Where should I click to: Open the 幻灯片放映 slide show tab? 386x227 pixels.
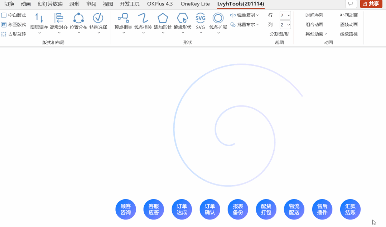coord(50,4)
